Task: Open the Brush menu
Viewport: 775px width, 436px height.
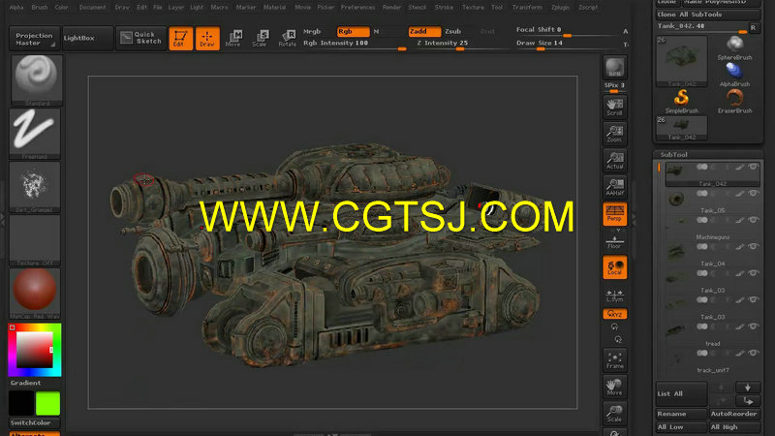Action: [x=40, y=8]
